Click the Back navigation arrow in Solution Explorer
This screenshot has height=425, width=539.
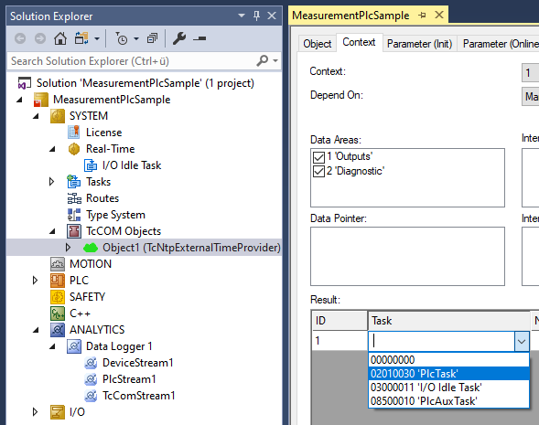[20, 38]
